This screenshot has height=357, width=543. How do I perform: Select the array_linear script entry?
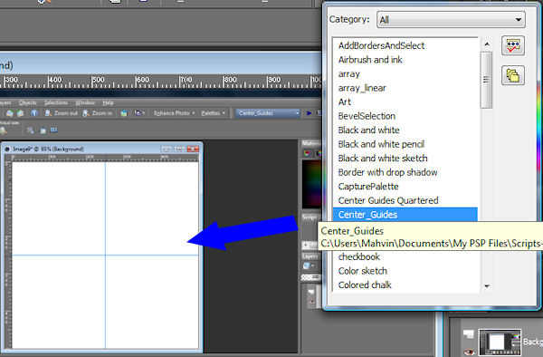362,88
